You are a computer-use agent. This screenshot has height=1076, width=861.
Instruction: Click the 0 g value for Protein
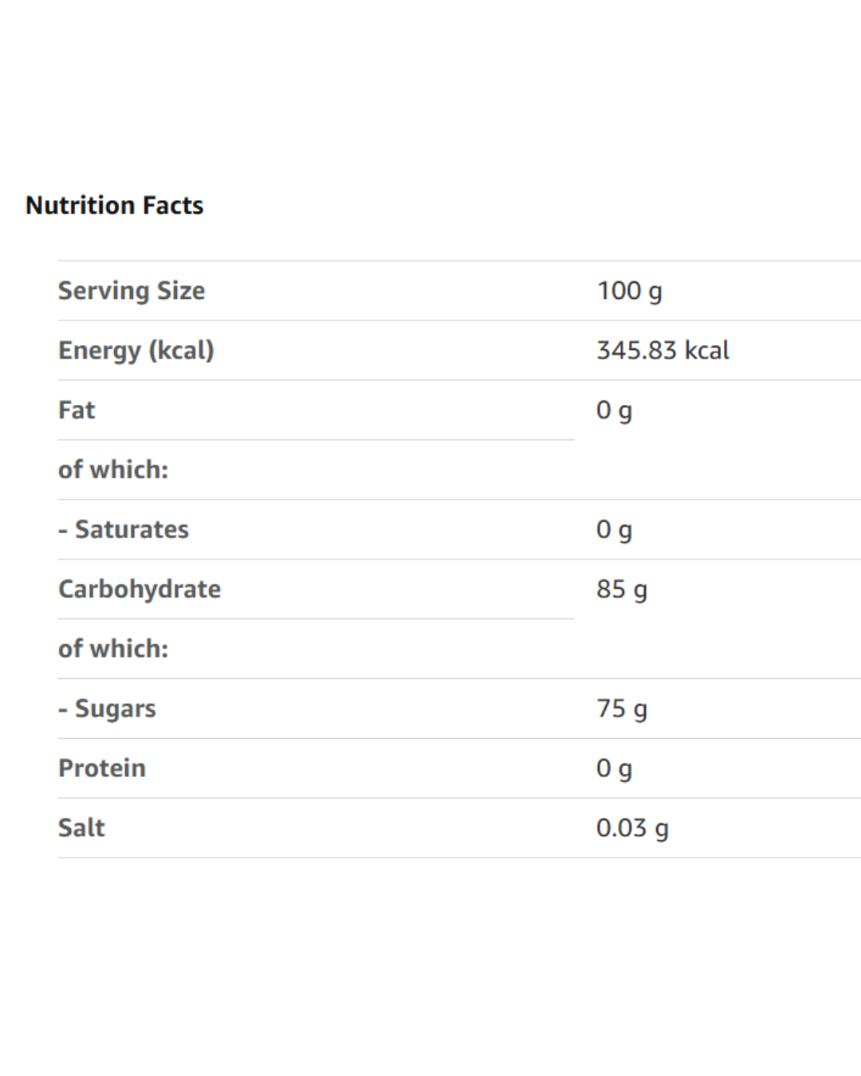tap(614, 768)
